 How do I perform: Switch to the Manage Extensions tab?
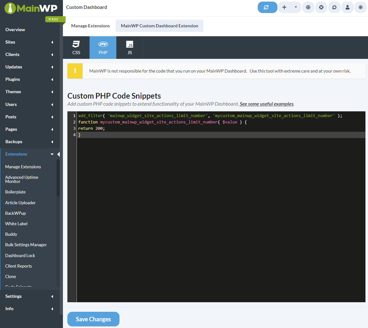tap(90, 25)
